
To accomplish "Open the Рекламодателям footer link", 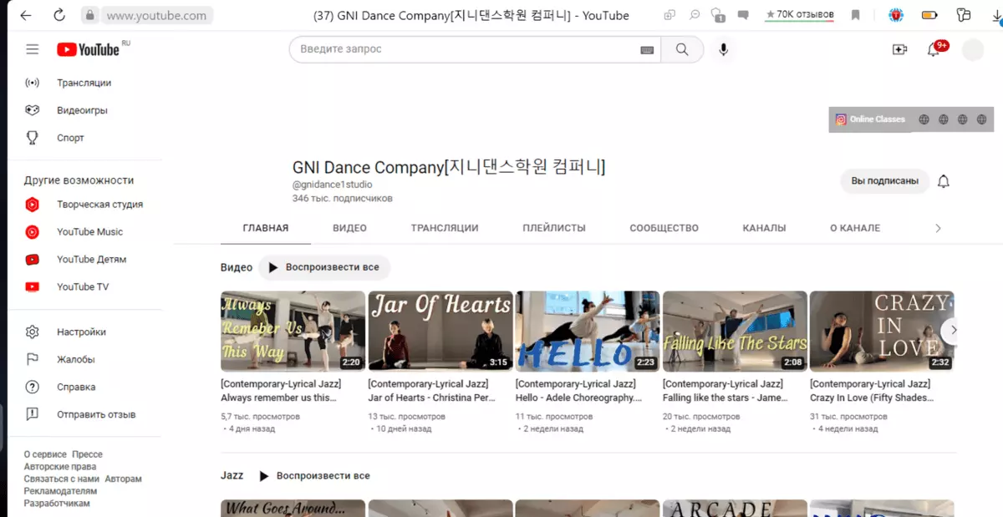I will pyautogui.click(x=61, y=491).
